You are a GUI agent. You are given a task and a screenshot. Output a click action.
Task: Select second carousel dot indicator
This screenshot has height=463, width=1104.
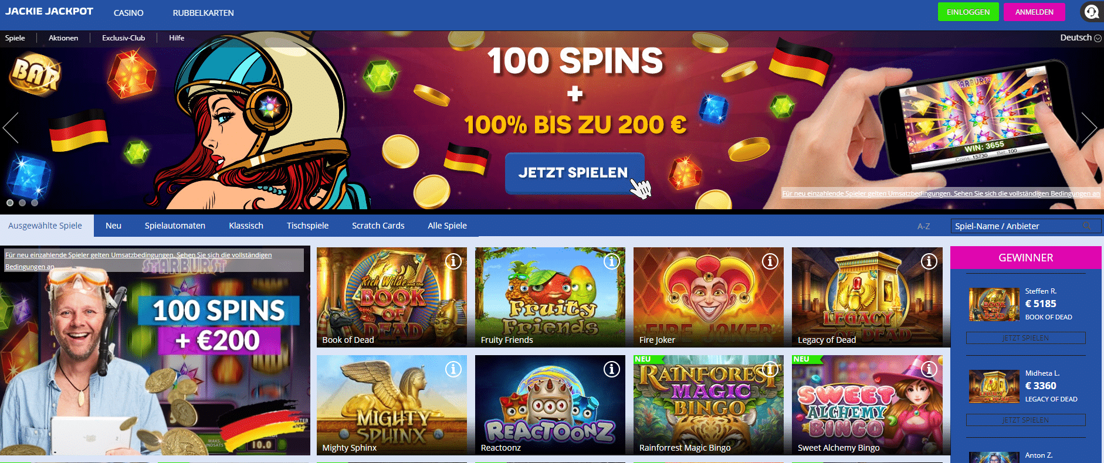pos(22,203)
